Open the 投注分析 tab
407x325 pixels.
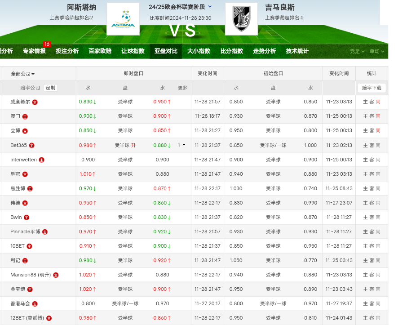pyautogui.click(x=67, y=51)
